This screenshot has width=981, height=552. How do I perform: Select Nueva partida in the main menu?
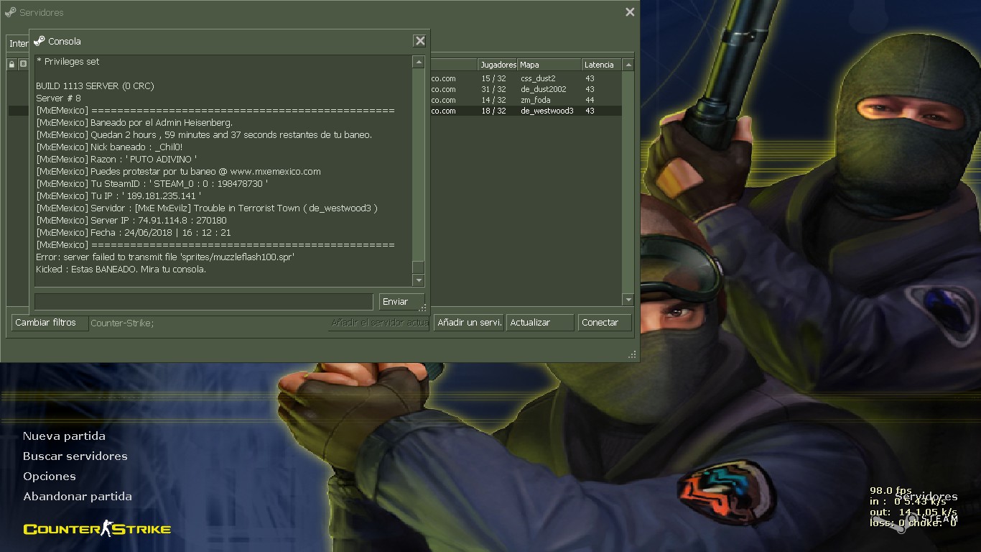coord(64,436)
